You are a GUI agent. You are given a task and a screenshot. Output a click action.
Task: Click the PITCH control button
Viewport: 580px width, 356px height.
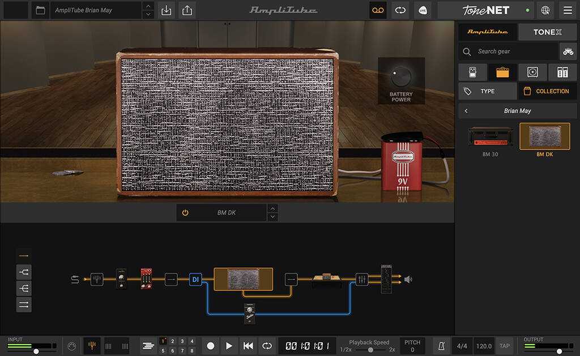click(412, 345)
